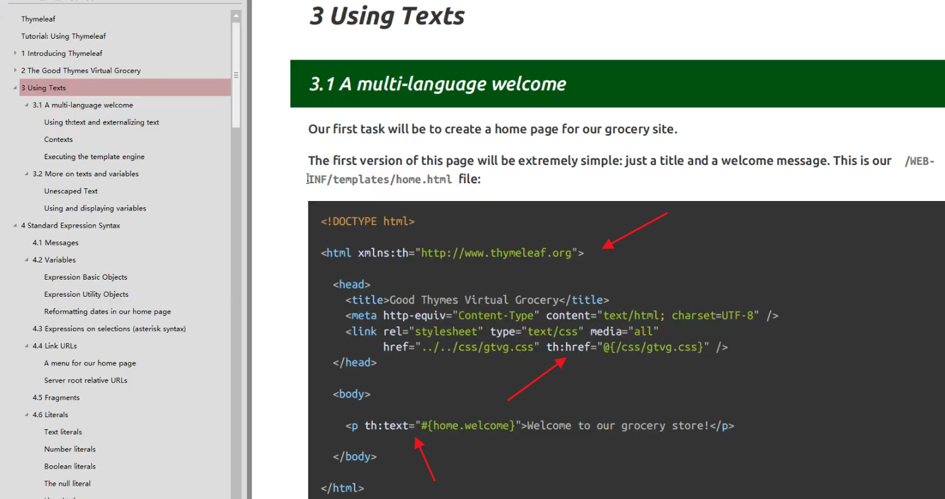This screenshot has width=945, height=499.
Task: Jump to the 'Contexts' bookmark
Action: click(x=58, y=139)
